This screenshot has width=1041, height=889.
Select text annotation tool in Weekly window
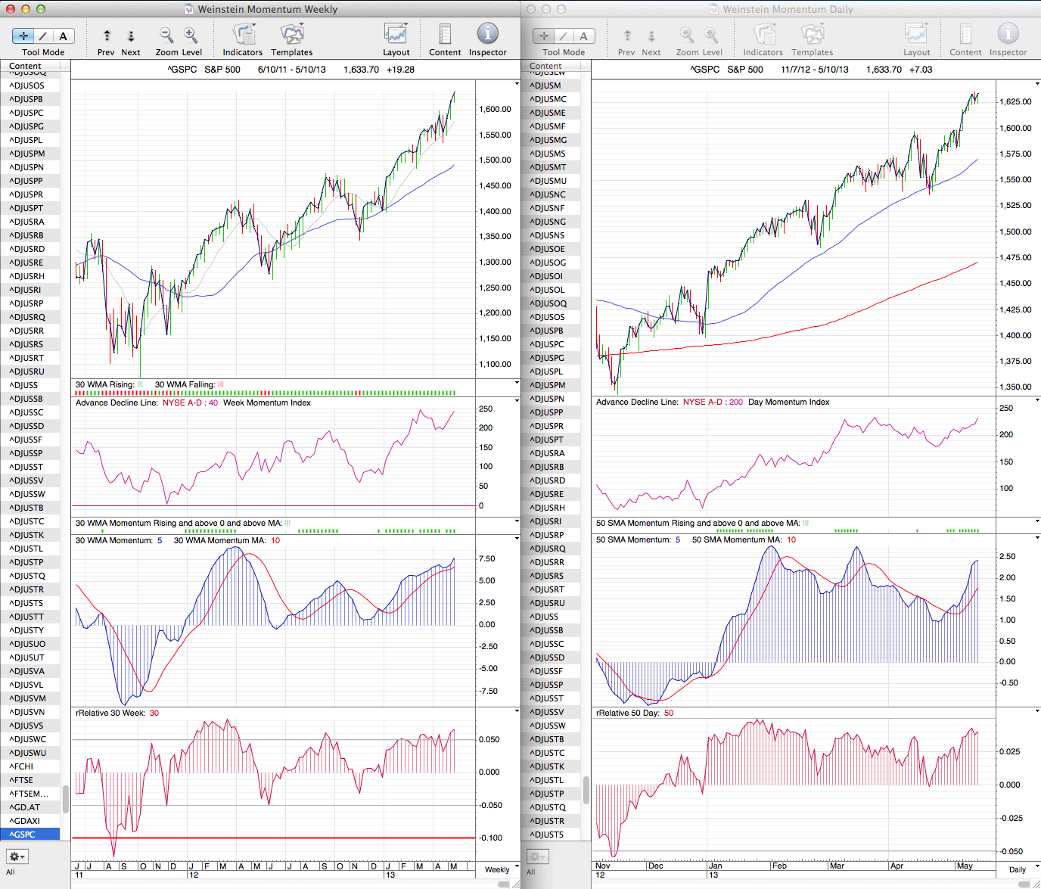click(x=64, y=36)
